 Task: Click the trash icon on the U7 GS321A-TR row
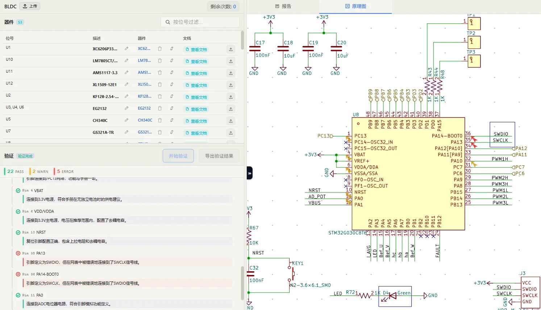pyautogui.click(x=160, y=132)
